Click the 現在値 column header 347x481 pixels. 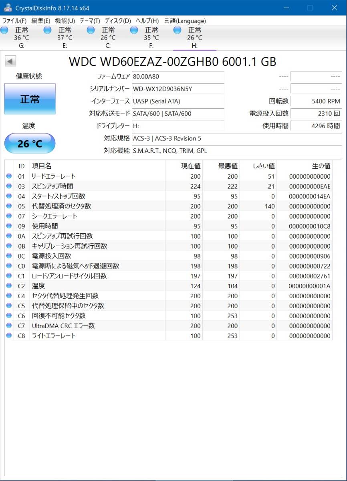[184, 166]
